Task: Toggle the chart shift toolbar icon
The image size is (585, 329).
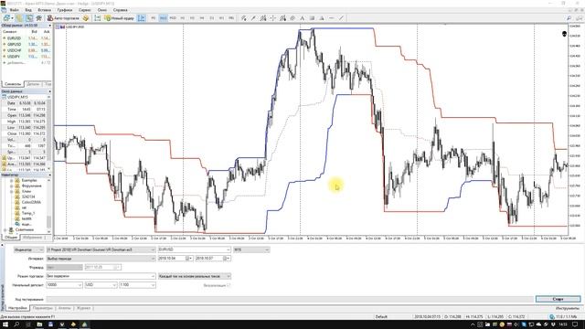Action: [x=142, y=18]
